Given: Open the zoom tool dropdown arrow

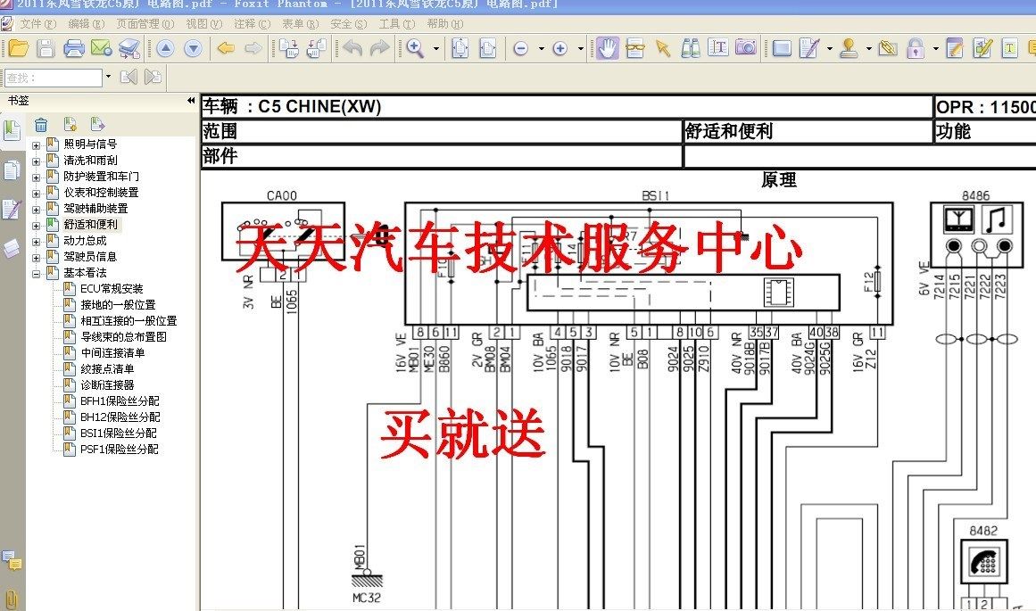Looking at the screenshot, I should [x=436, y=49].
